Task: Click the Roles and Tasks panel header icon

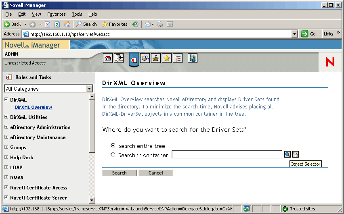Action: point(9,77)
